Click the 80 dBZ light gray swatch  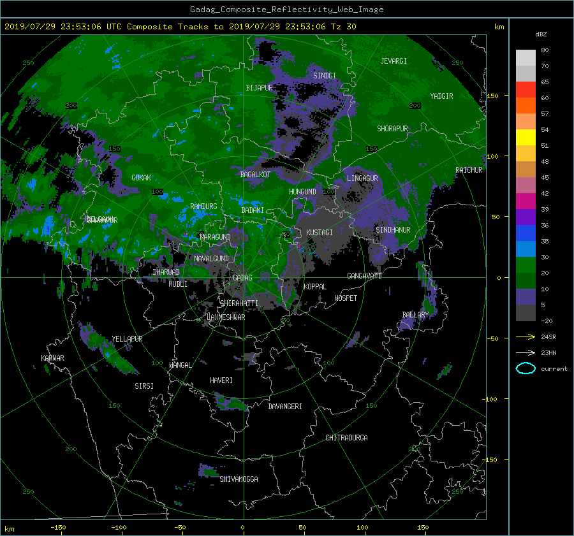point(526,57)
